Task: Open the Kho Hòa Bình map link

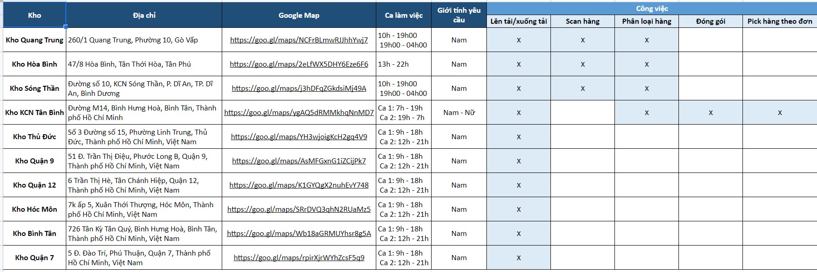Action: [299, 64]
